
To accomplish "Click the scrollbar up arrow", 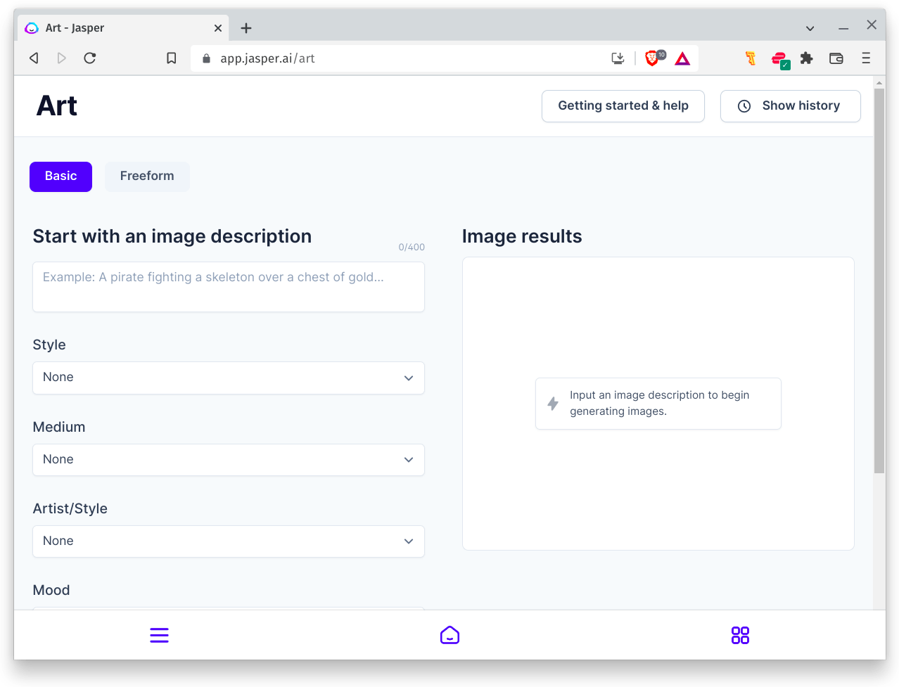I will [879, 82].
